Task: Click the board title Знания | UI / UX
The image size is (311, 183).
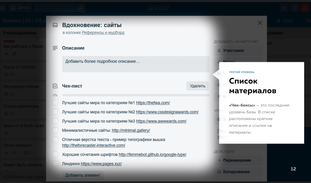Action: click(25, 20)
